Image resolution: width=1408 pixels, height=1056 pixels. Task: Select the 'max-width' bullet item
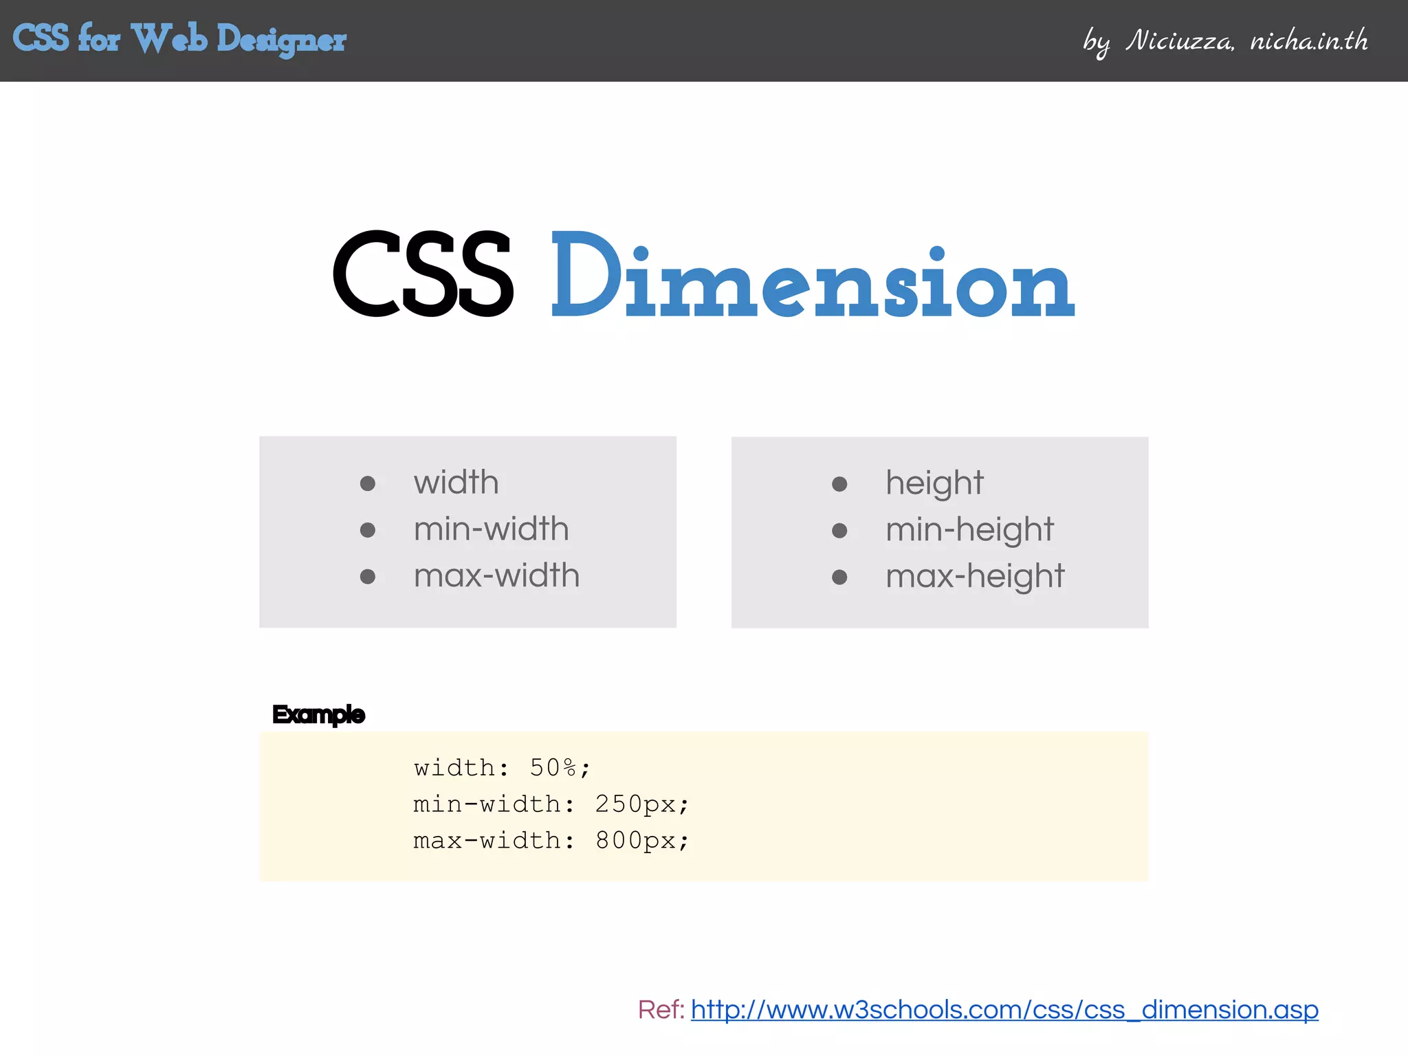tap(496, 575)
